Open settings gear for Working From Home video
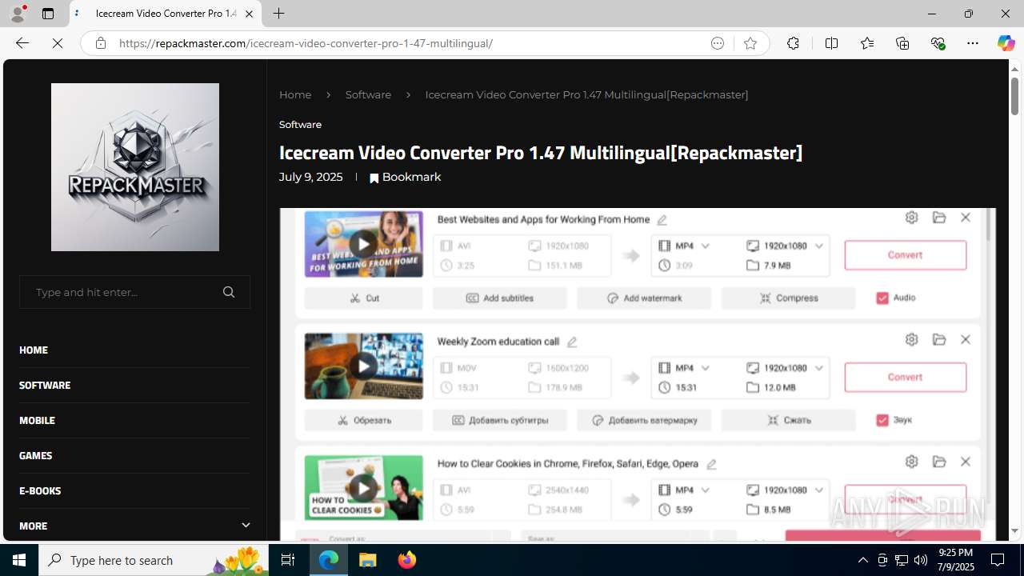The height and width of the screenshot is (576, 1024). (911, 218)
